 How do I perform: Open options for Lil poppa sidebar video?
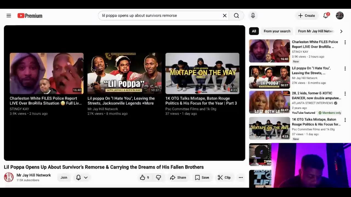tap(345, 68)
